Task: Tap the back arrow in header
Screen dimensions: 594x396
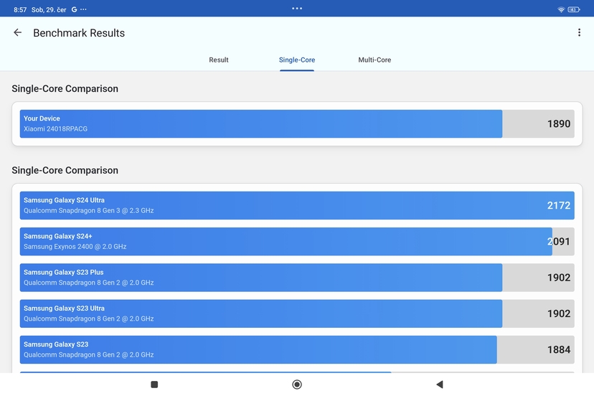Action: [18, 33]
